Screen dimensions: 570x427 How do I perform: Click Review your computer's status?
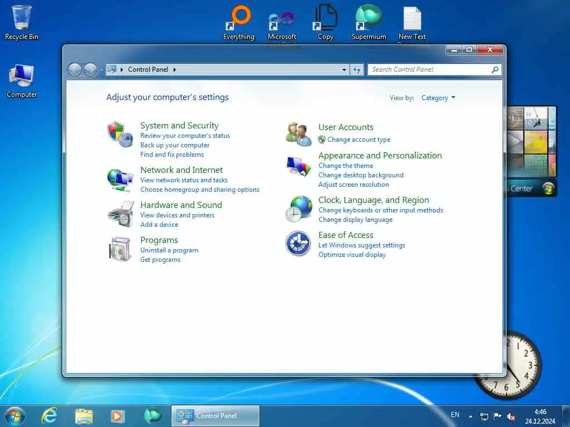pos(185,136)
